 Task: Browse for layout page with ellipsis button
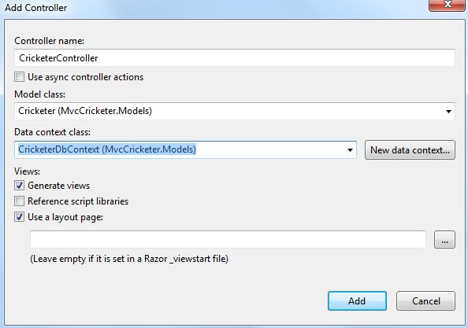[x=444, y=239]
